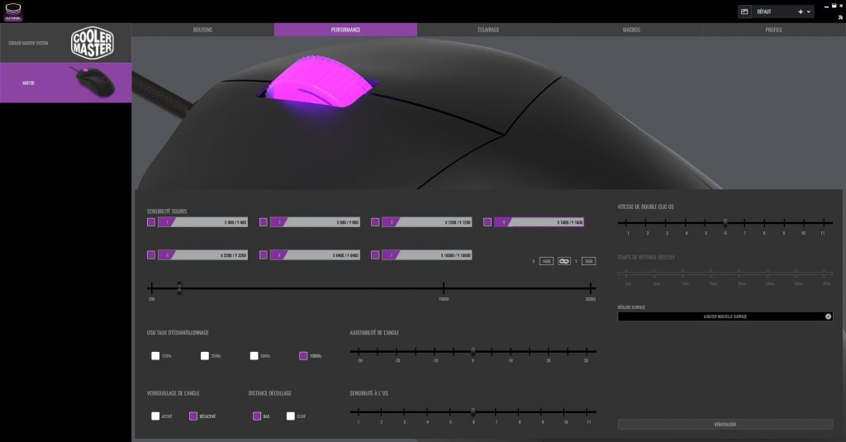Expand the DÉFAUT profile dropdown arrow
This screenshot has width=846, height=442.
click(809, 12)
